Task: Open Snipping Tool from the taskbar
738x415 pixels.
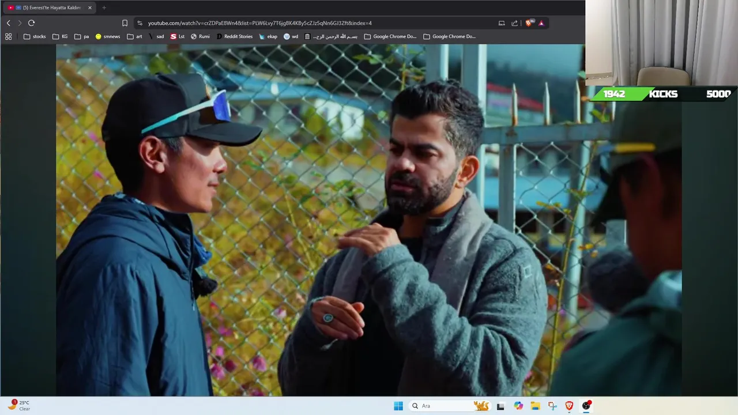Action: pos(552,406)
